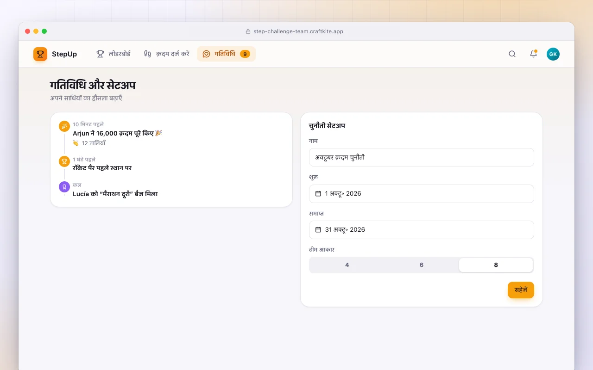
Task: Click calendar icon in शुरू date field
Action: pyautogui.click(x=318, y=194)
